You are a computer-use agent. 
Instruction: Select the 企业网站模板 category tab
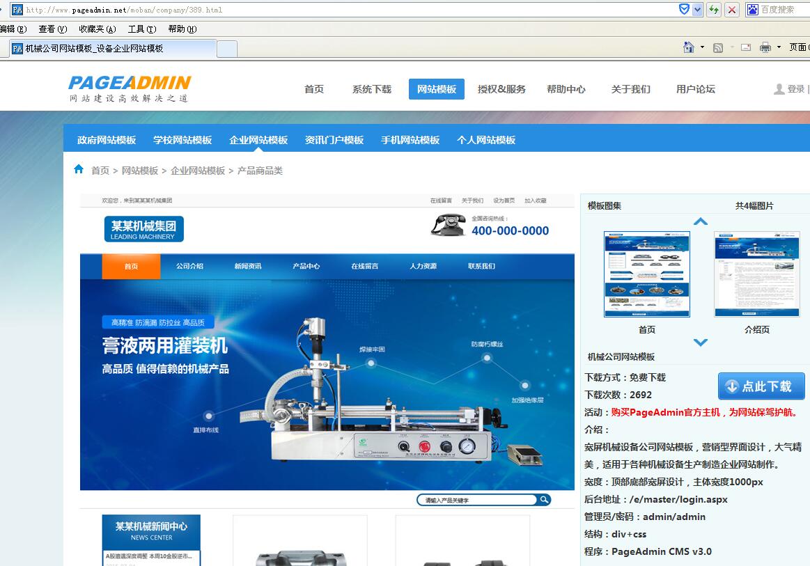[x=258, y=140]
